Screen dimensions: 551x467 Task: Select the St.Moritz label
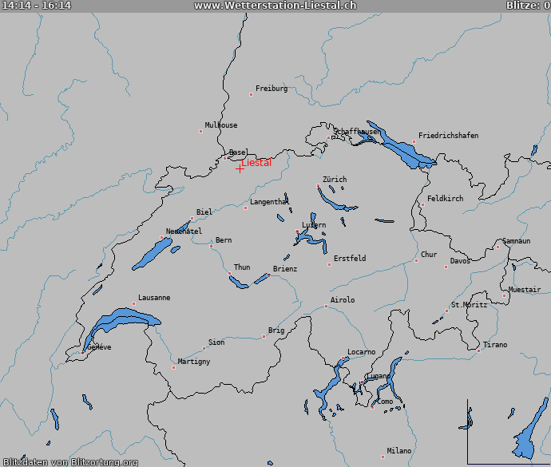(469, 305)
